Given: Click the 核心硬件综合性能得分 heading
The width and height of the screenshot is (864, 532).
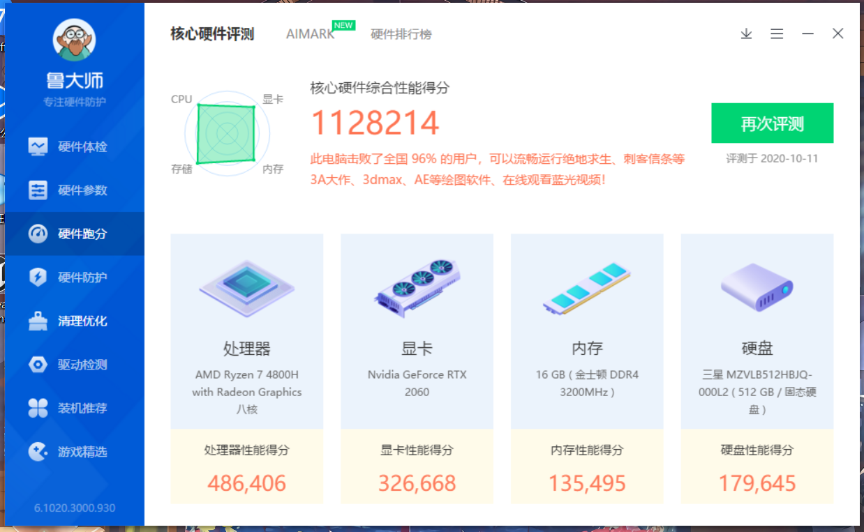Looking at the screenshot, I should click(x=380, y=88).
